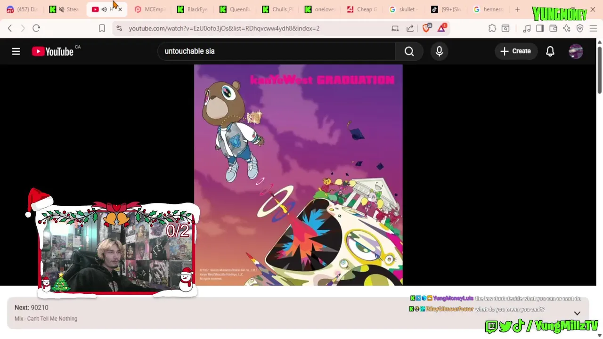This screenshot has width=603, height=339.
Task: Share this page via share icon
Action: [x=410, y=28]
